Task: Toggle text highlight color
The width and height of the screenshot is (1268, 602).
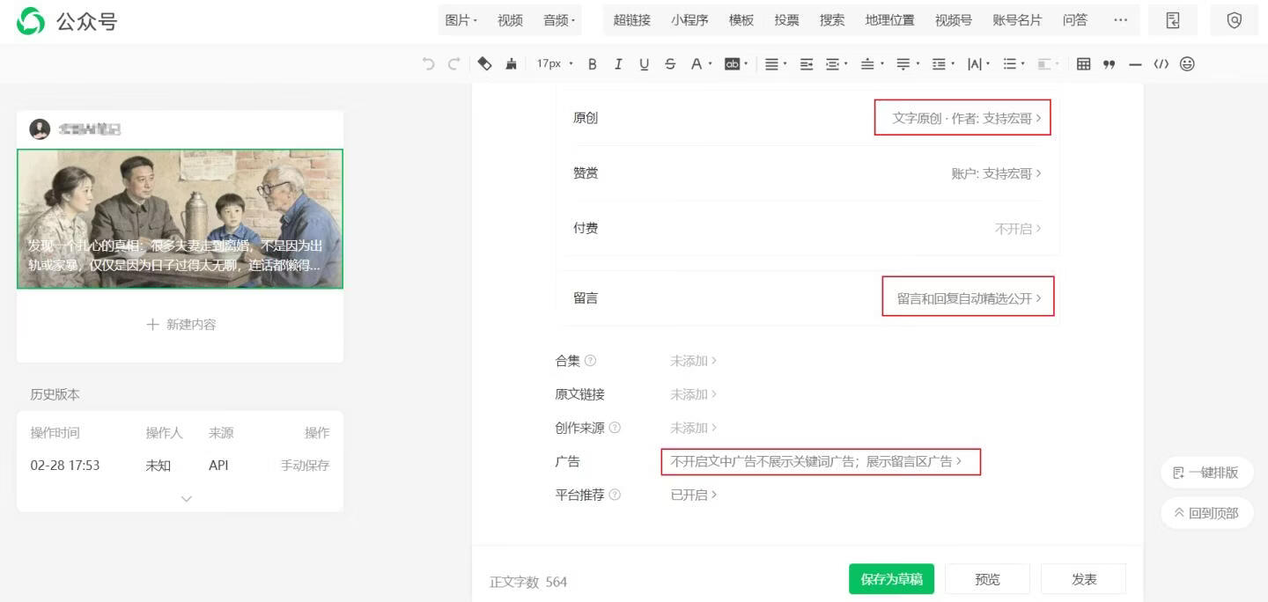Action: click(734, 63)
